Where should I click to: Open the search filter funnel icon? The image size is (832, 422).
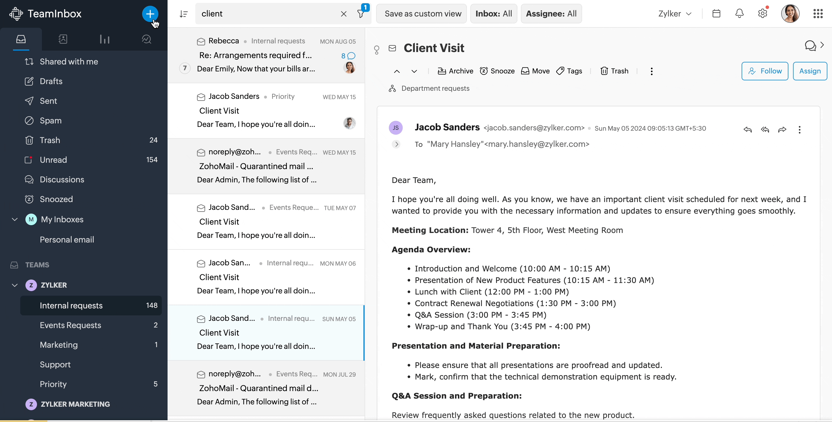[x=361, y=14]
